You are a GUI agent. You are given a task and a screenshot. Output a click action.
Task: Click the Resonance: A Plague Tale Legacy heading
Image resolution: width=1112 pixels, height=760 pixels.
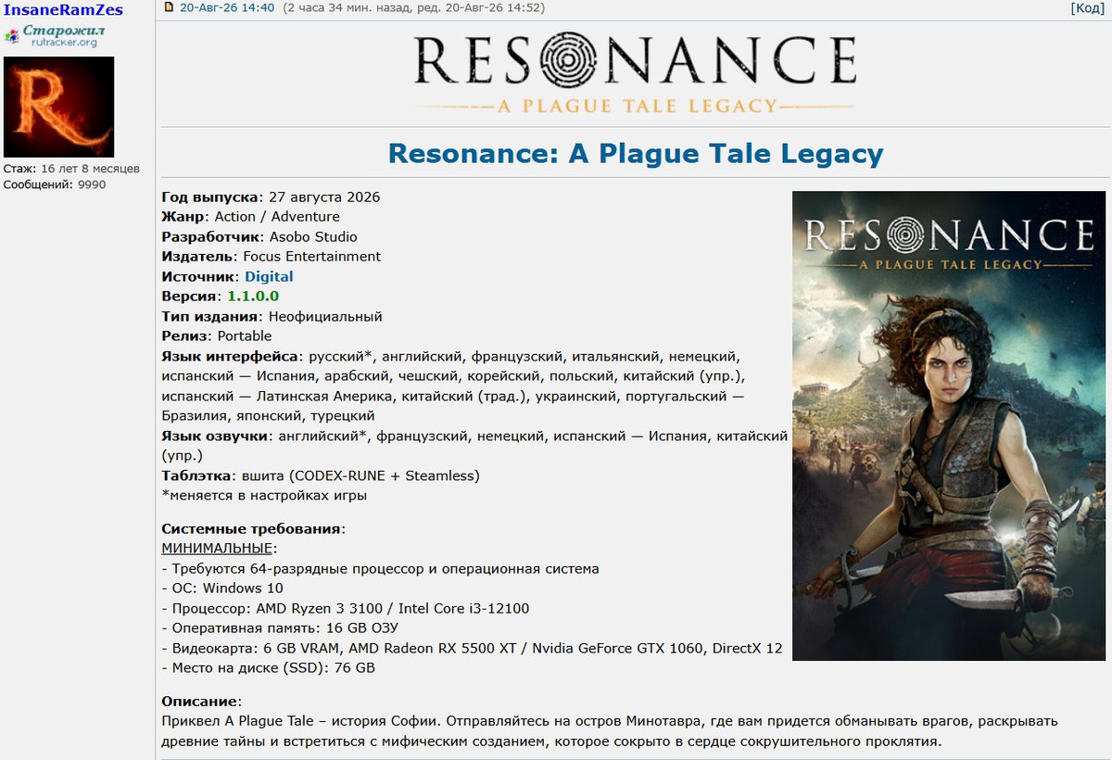pyautogui.click(x=635, y=153)
